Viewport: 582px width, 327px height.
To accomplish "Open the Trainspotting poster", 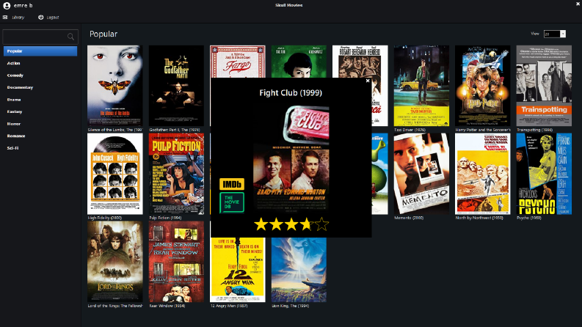I will pyautogui.click(x=544, y=86).
